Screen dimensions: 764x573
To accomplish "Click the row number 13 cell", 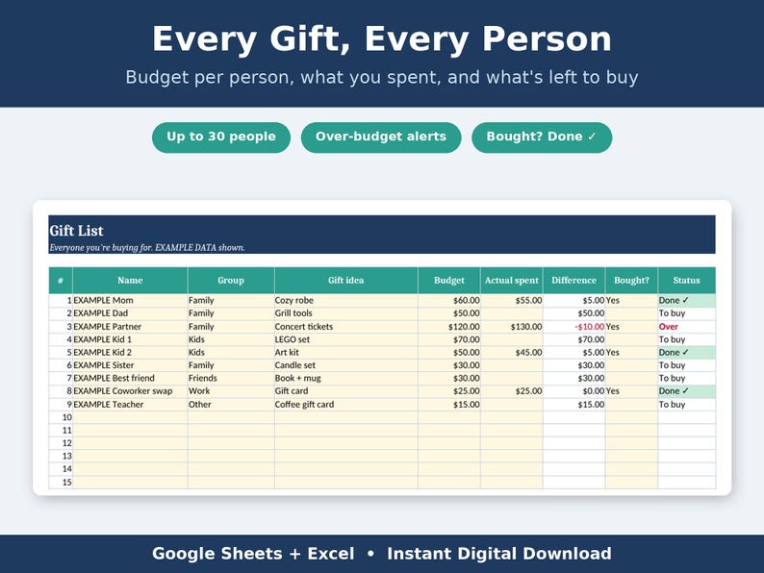I will point(61,456).
